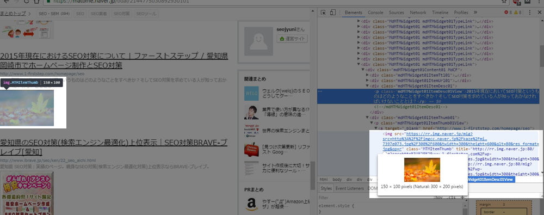The height and width of the screenshot is (215, 544).
Task: Expand the mdMTMWidget01ItemUrl01 div node
Action: 367,80
